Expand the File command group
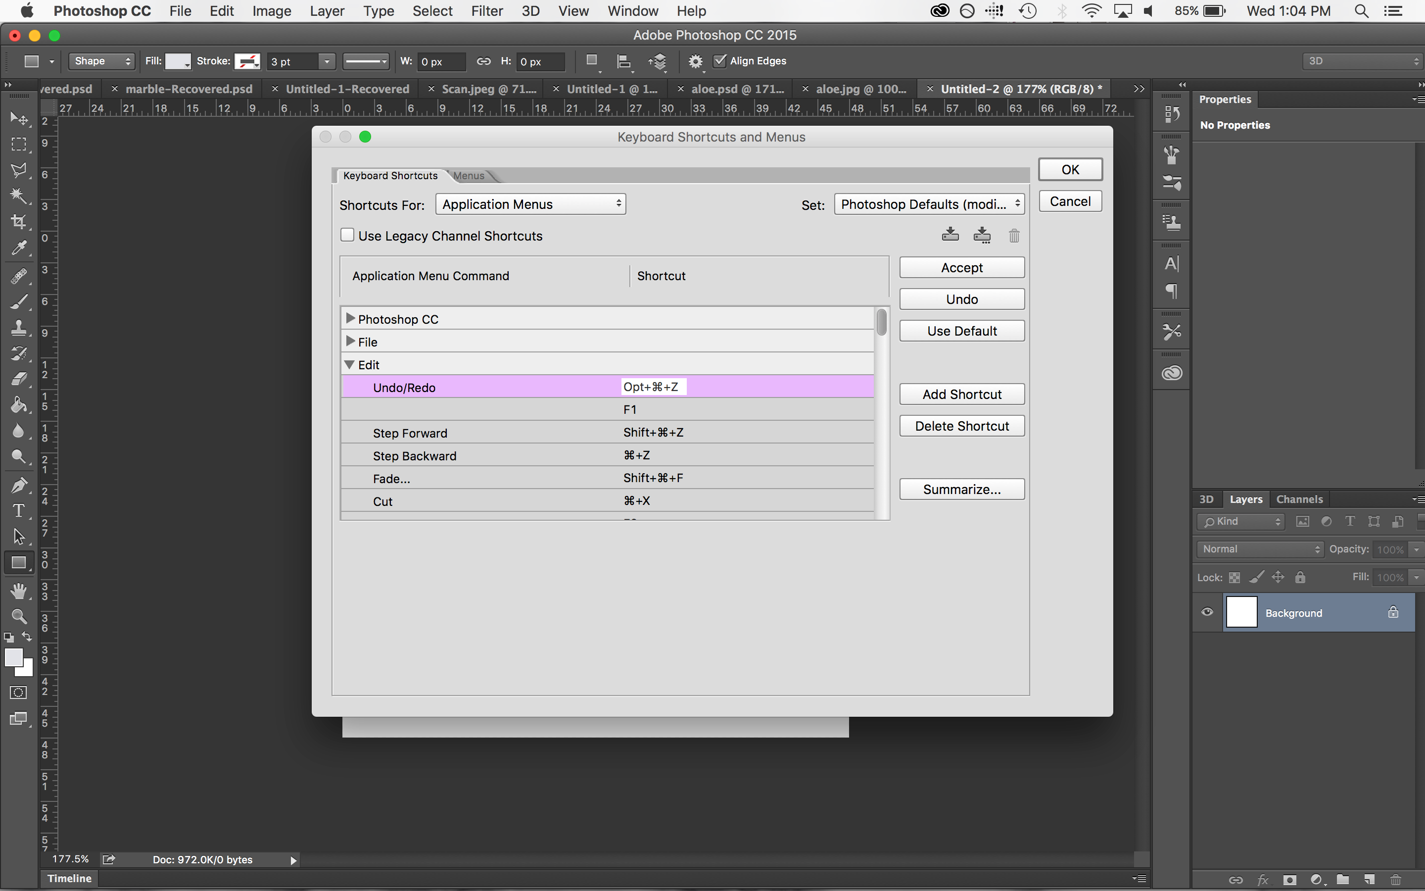The height and width of the screenshot is (891, 1425). click(350, 341)
